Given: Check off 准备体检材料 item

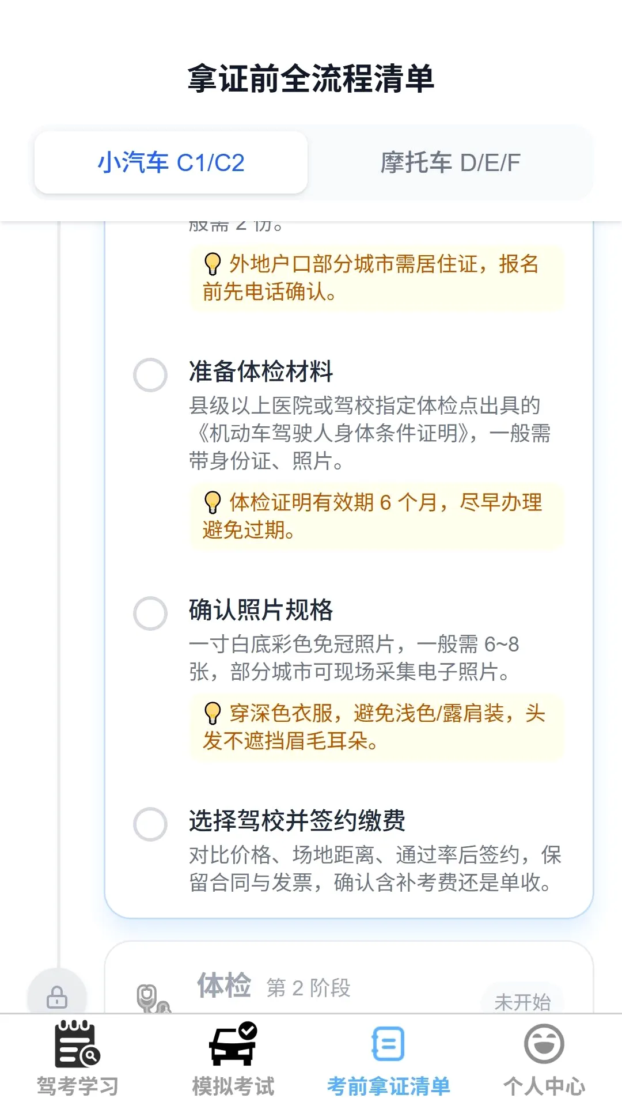Looking at the screenshot, I should 150,375.
